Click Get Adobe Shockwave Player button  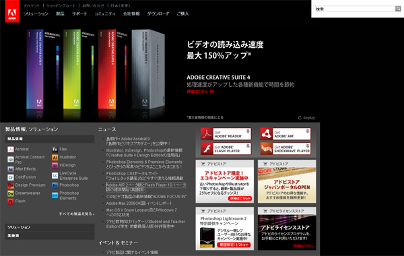(285, 149)
